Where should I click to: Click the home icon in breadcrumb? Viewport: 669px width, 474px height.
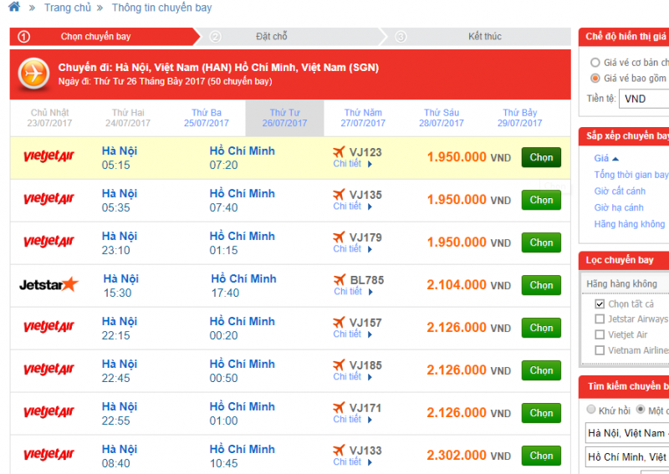[14, 7]
